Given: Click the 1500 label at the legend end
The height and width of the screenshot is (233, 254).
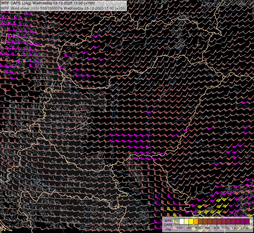Looking at the screenshot, I should 245,228.
